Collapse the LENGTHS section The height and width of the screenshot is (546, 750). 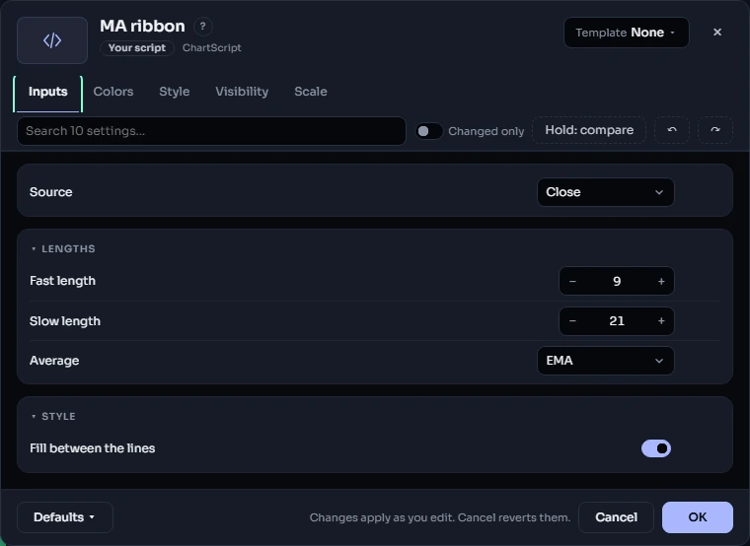(x=63, y=249)
